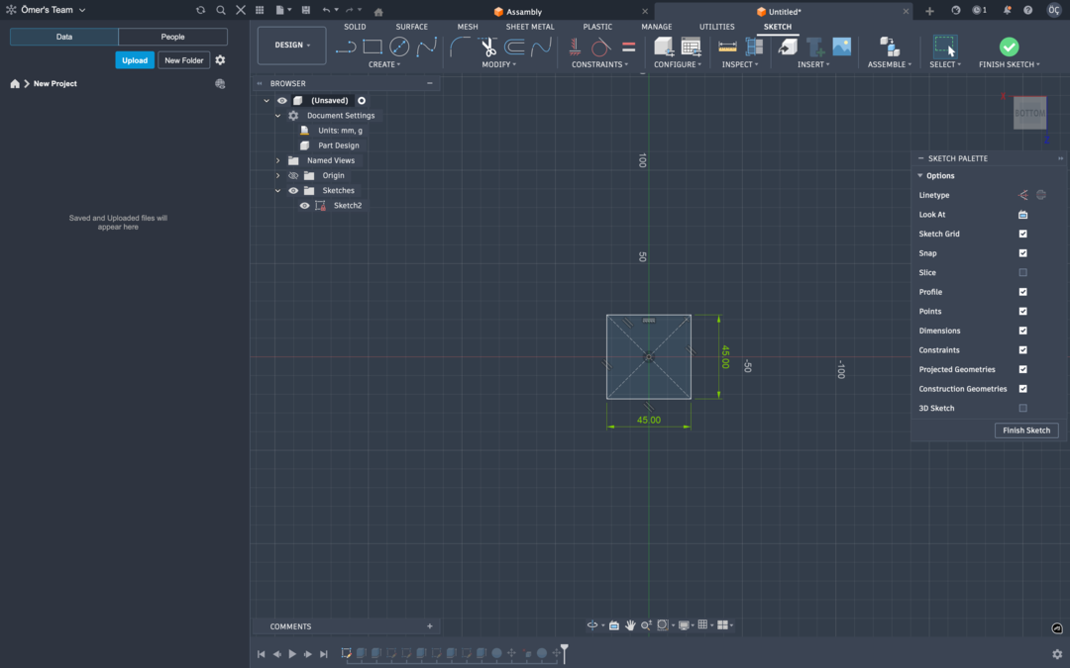Screen dimensions: 1070x668
Task: Click the Zoom magnifier navigation icon
Action: click(646, 625)
